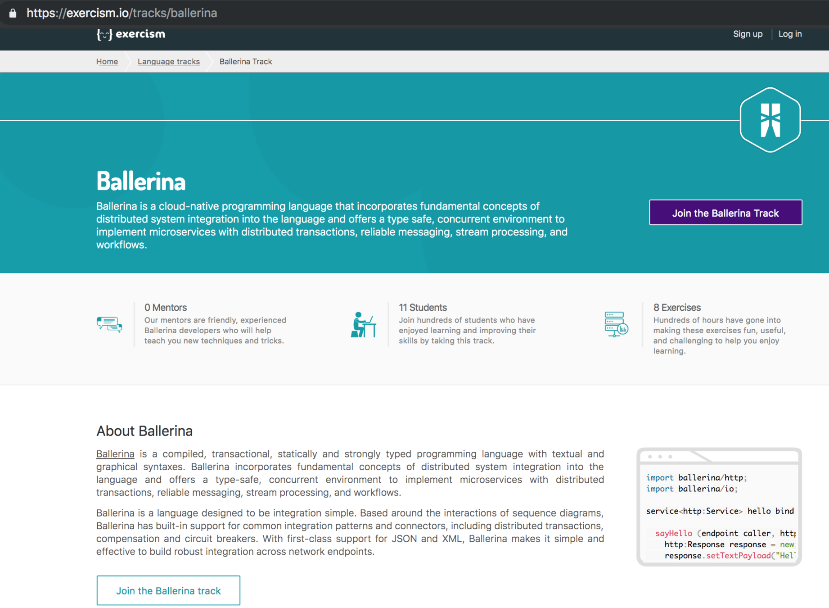829x608 pixels.
Task: Click the About Ballerina heading
Action: (x=144, y=431)
